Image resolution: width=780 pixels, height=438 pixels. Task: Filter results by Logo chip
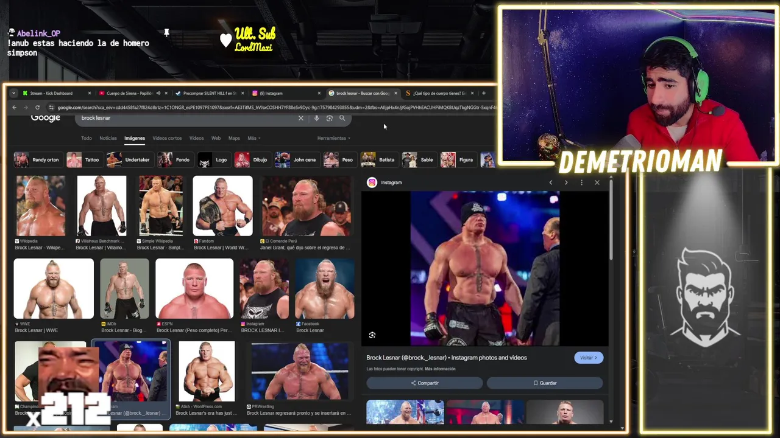(x=214, y=160)
